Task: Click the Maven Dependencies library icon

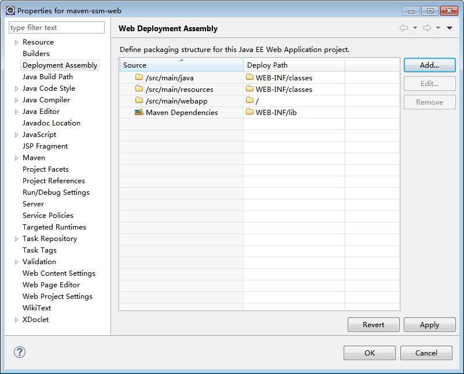Action: (139, 112)
